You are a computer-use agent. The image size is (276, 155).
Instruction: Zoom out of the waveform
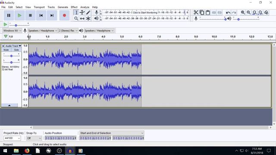point(248,12)
